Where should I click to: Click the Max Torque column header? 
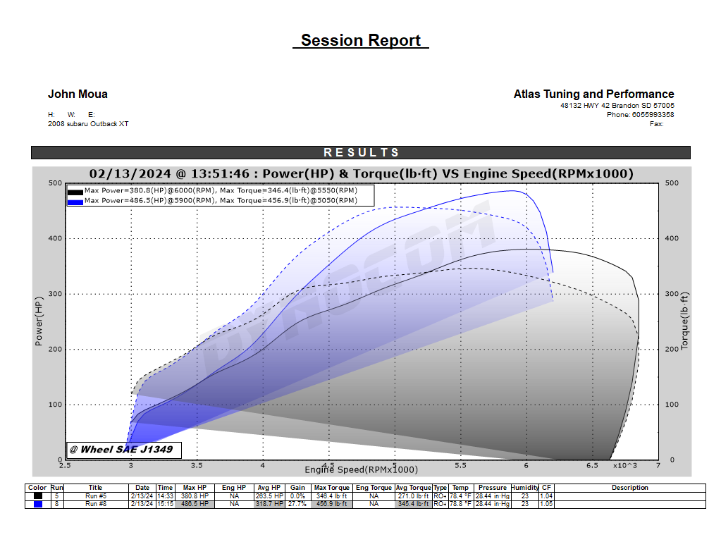[331, 488]
